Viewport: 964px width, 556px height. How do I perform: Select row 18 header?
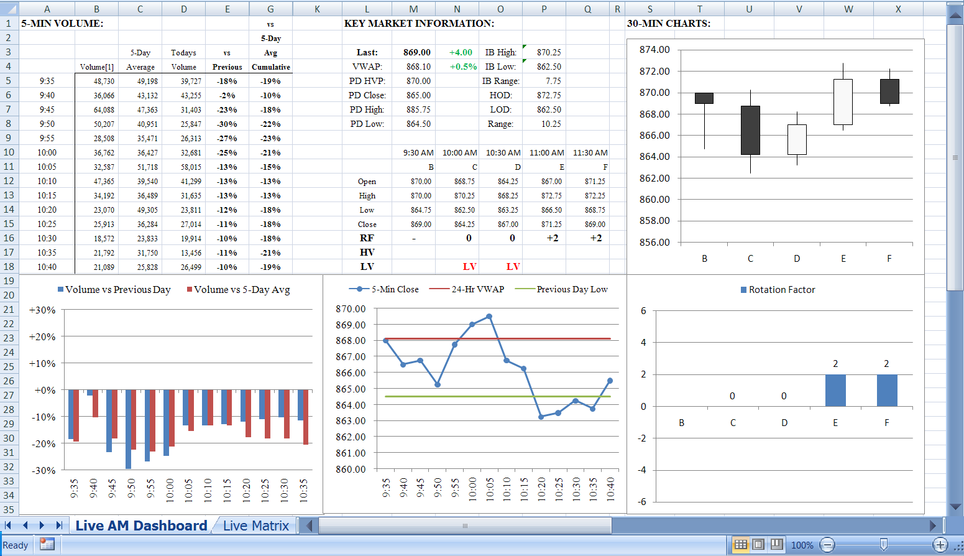(9, 266)
